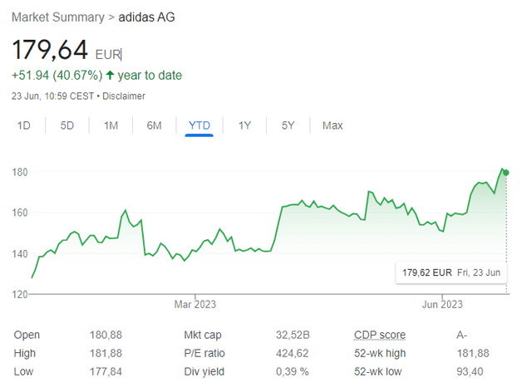Click the Div yield label
This screenshot has height=392, width=532.
click(204, 372)
